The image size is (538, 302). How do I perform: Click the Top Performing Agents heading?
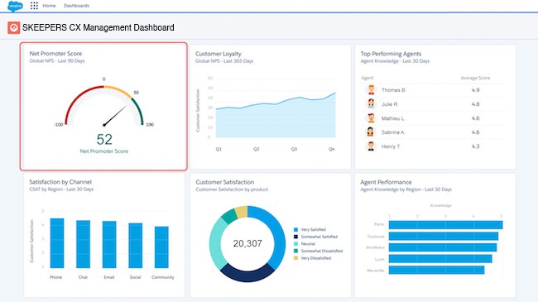[391, 54]
